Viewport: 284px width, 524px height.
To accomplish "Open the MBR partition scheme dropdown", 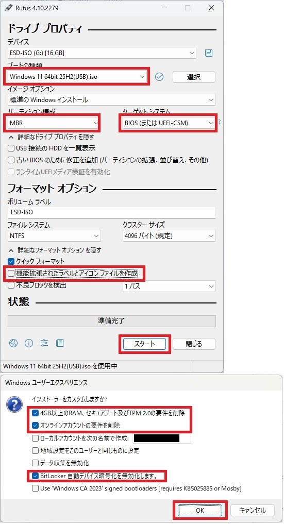I will click(54, 123).
